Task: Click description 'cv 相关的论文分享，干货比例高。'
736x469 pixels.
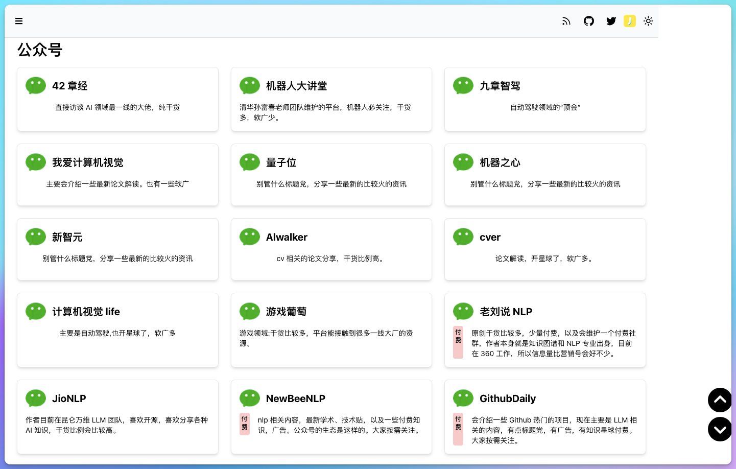Action: [331, 259]
